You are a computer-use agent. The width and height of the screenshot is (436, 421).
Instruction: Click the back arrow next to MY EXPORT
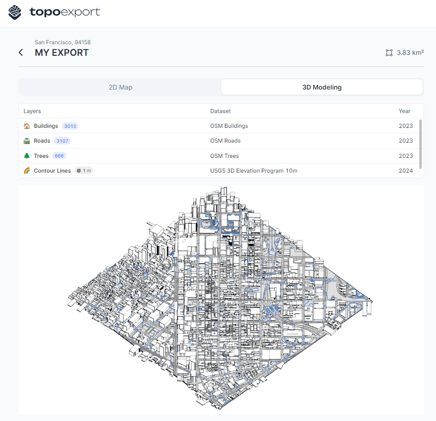tap(21, 52)
